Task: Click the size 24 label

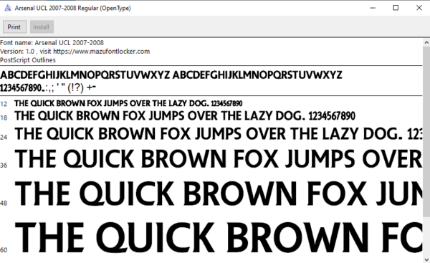Action: pyautogui.click(x=4, y=137)
